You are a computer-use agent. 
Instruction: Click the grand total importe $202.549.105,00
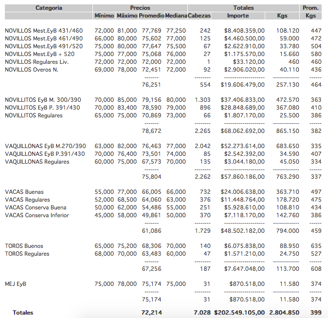[239, 312]
